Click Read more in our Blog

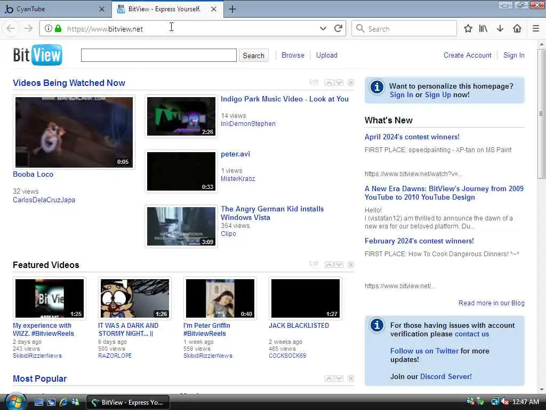tap(491, 303)
